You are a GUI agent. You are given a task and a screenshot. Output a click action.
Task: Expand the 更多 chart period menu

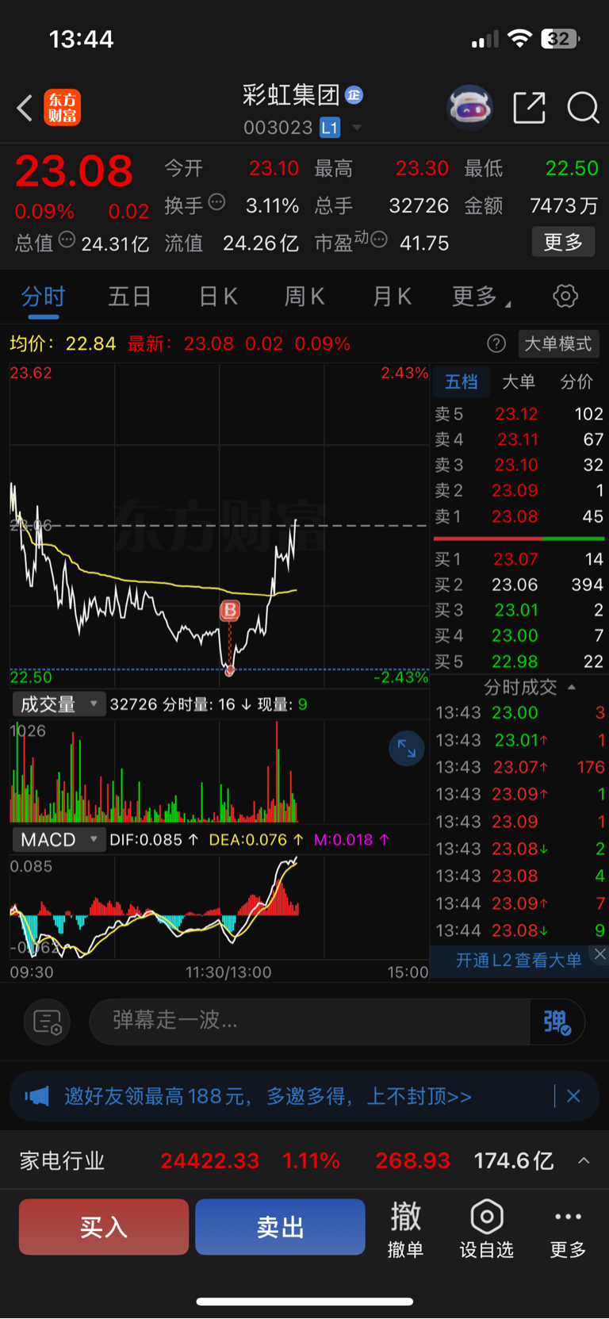coord(481,297)
